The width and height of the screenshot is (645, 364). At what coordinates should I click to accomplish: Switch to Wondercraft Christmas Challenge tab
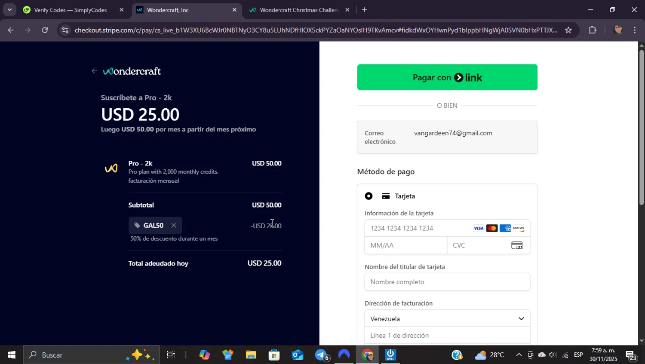click(299, 10)
